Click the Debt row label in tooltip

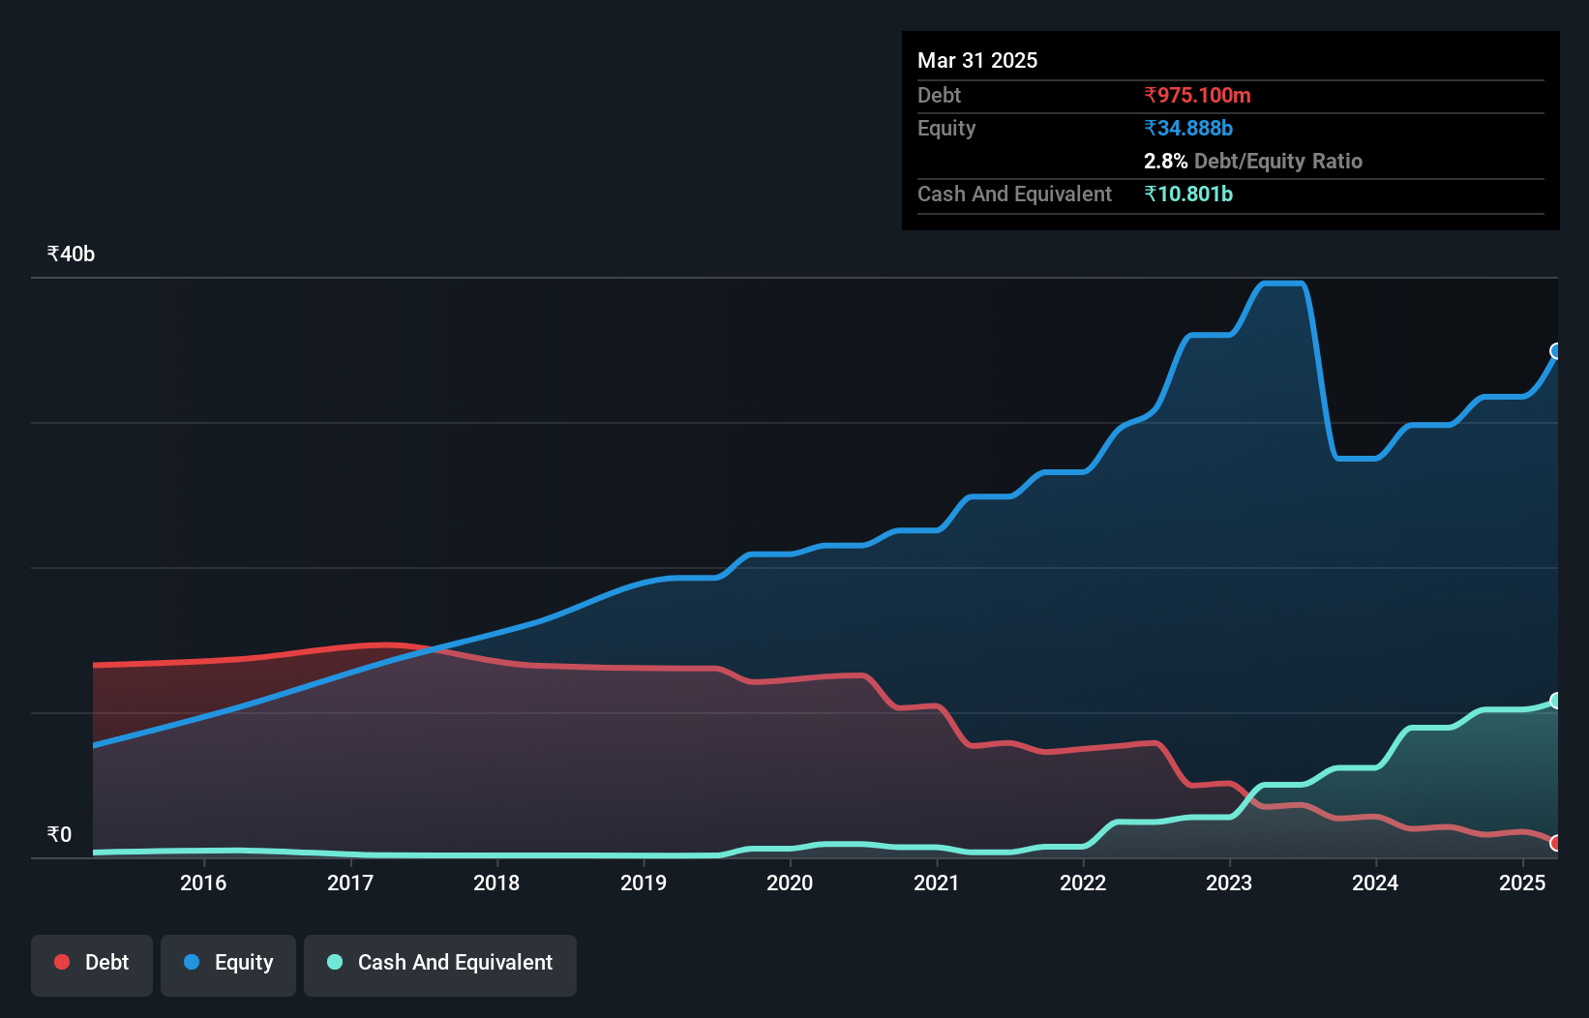point(939,95)
